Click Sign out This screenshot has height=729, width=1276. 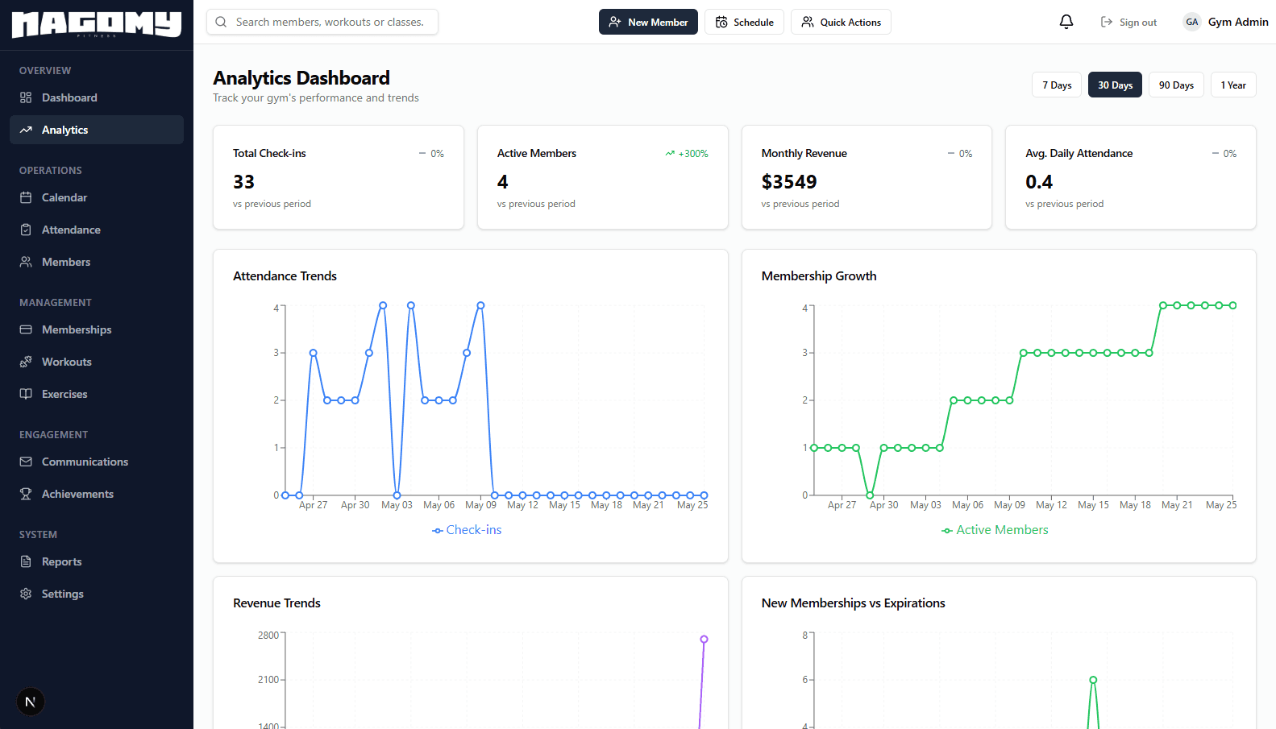(1128, 22)
